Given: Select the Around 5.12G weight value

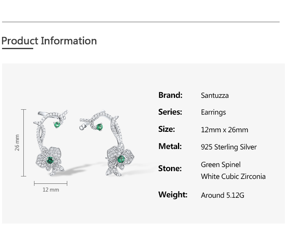Looking at the screenshot, I should (x=222, y=195).
